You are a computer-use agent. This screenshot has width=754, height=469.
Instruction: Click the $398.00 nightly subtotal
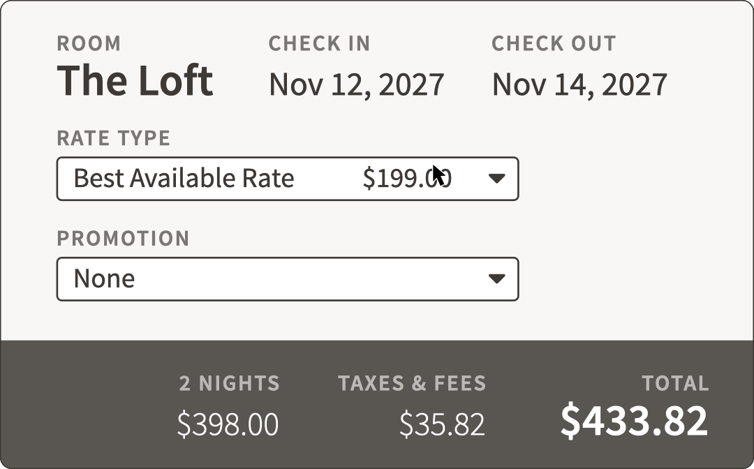pyautogui.click(x=228, y=424)
